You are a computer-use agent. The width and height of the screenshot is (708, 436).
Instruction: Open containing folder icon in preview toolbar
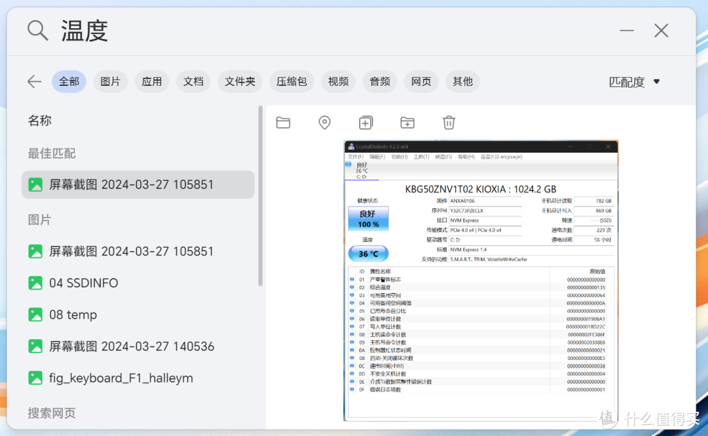tap(283, 123)
